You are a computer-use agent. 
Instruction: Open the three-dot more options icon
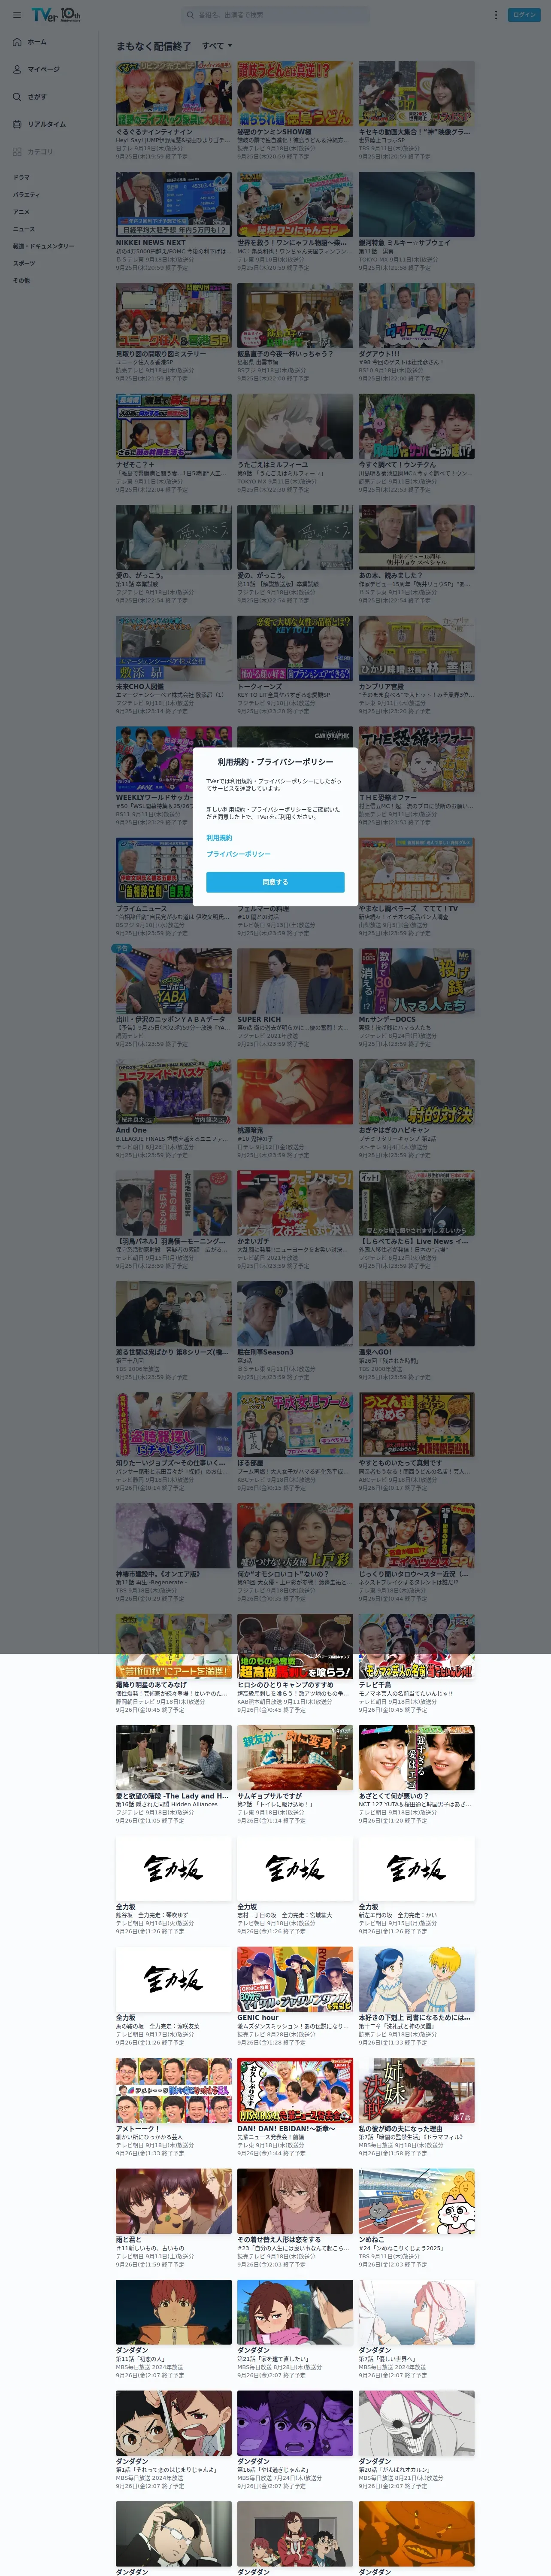[x=495, y=15]
